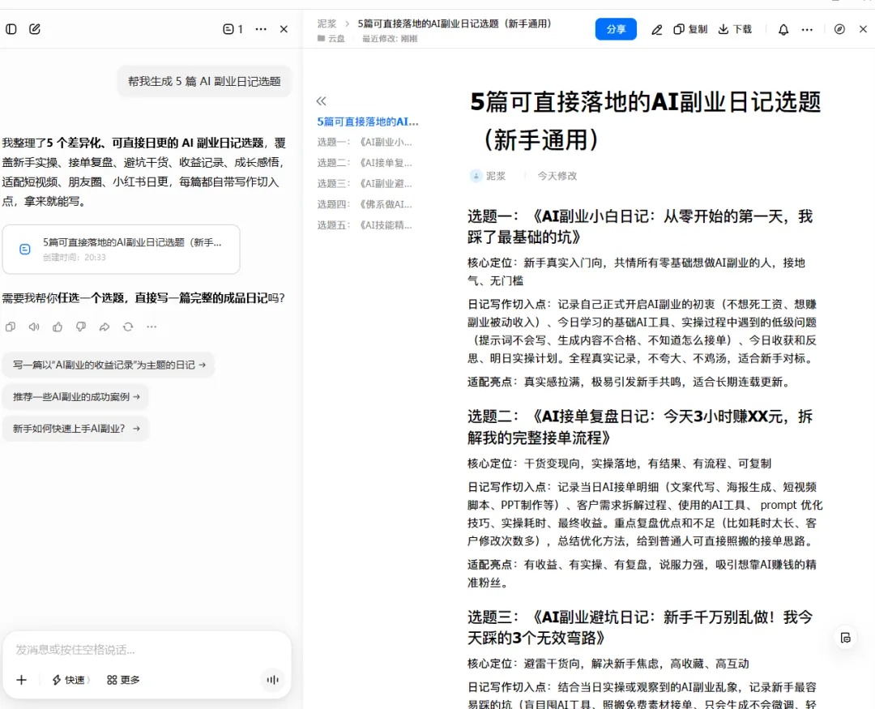Play reply aloud with speaker icon
875x709 pixels.
34,327
